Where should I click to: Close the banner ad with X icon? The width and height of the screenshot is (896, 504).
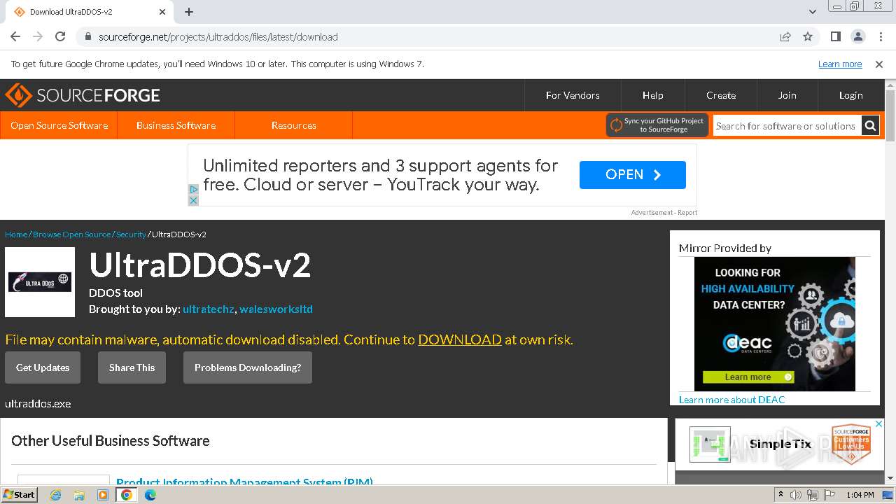coord(193,200)
